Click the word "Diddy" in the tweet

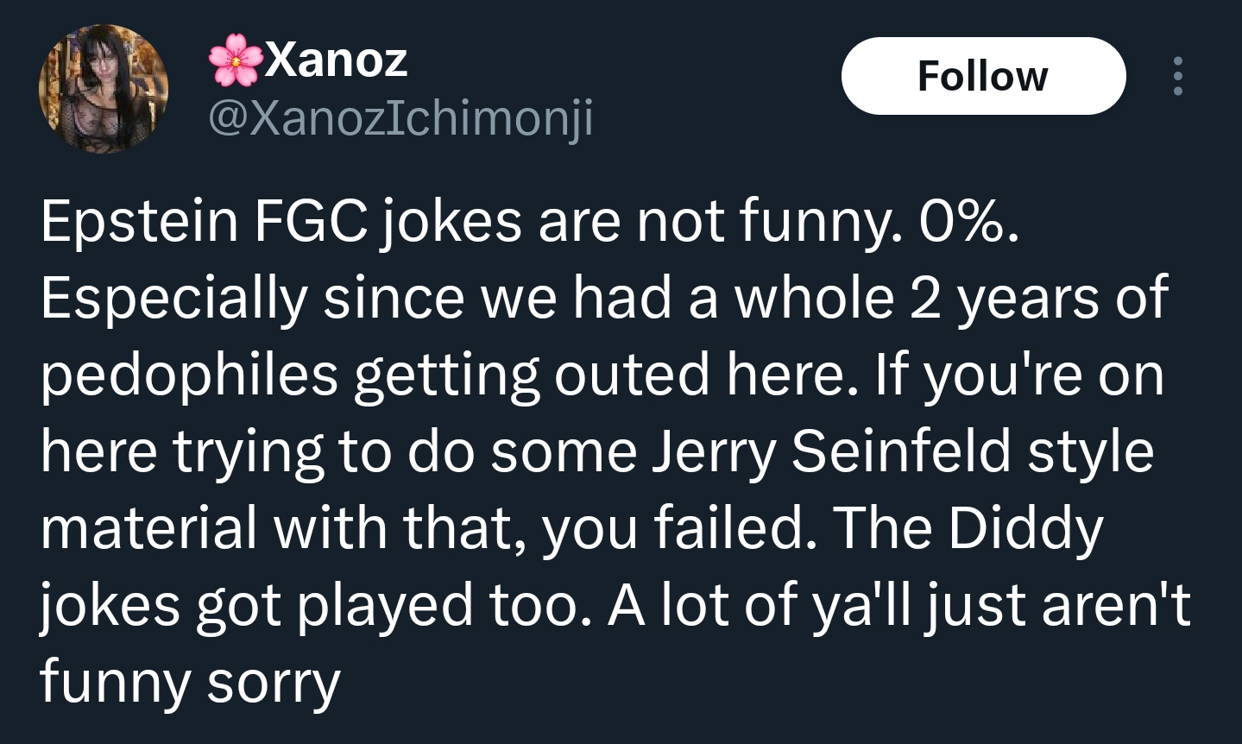pos(1025,527)
